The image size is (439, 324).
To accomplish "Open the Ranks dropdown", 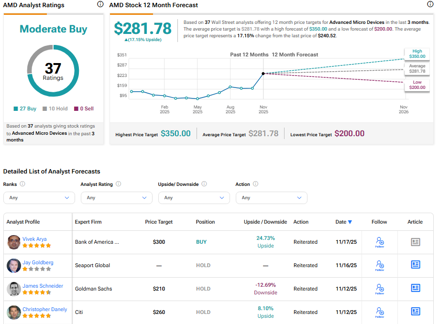I will [39, 197].
